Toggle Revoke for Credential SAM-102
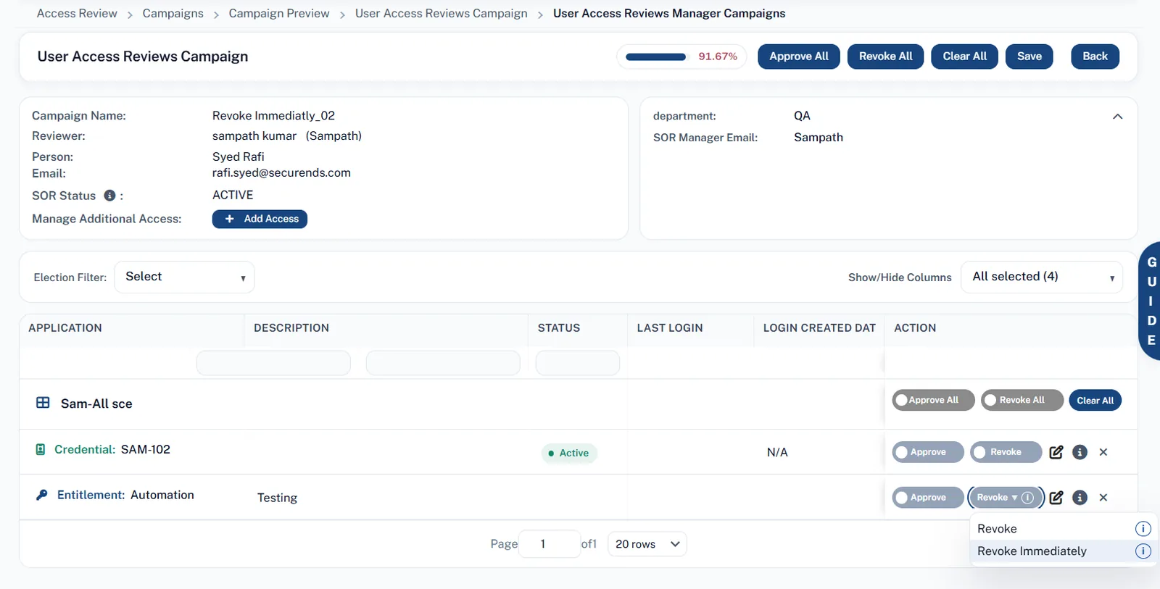 pos(1006,452)
